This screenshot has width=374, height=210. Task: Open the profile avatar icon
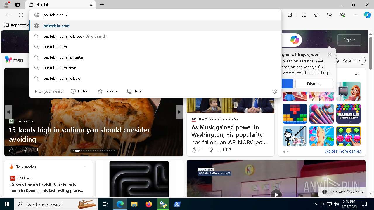(6, 5)
